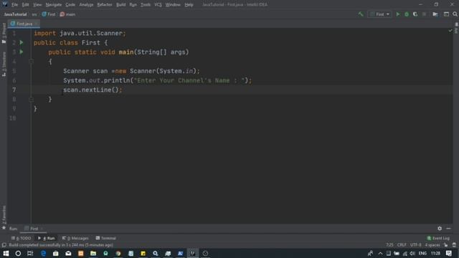The width and height of the screenshot is (459, 258).
Task: Change UTF-8 file encoding
Action: [x=416, y=245]
